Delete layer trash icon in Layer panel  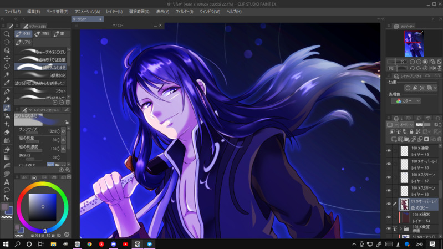click(x=439, y=139)
